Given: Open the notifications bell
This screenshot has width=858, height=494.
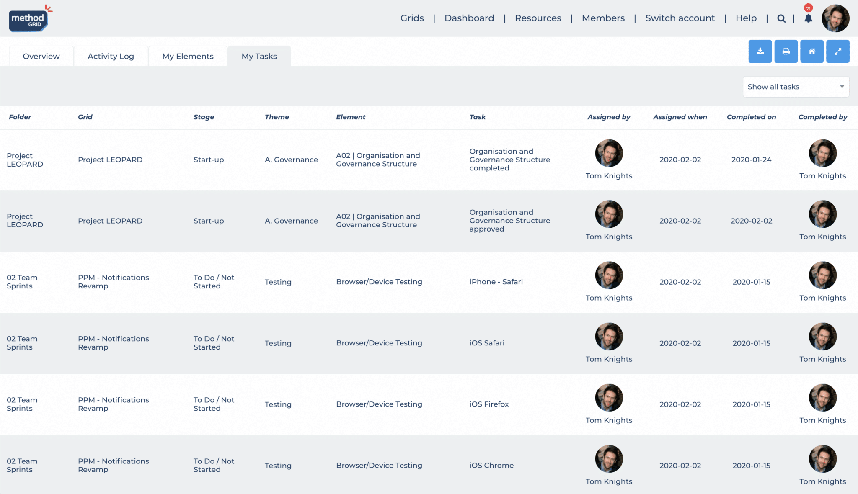Looking at the screenshot, I should tap(808, 18).
